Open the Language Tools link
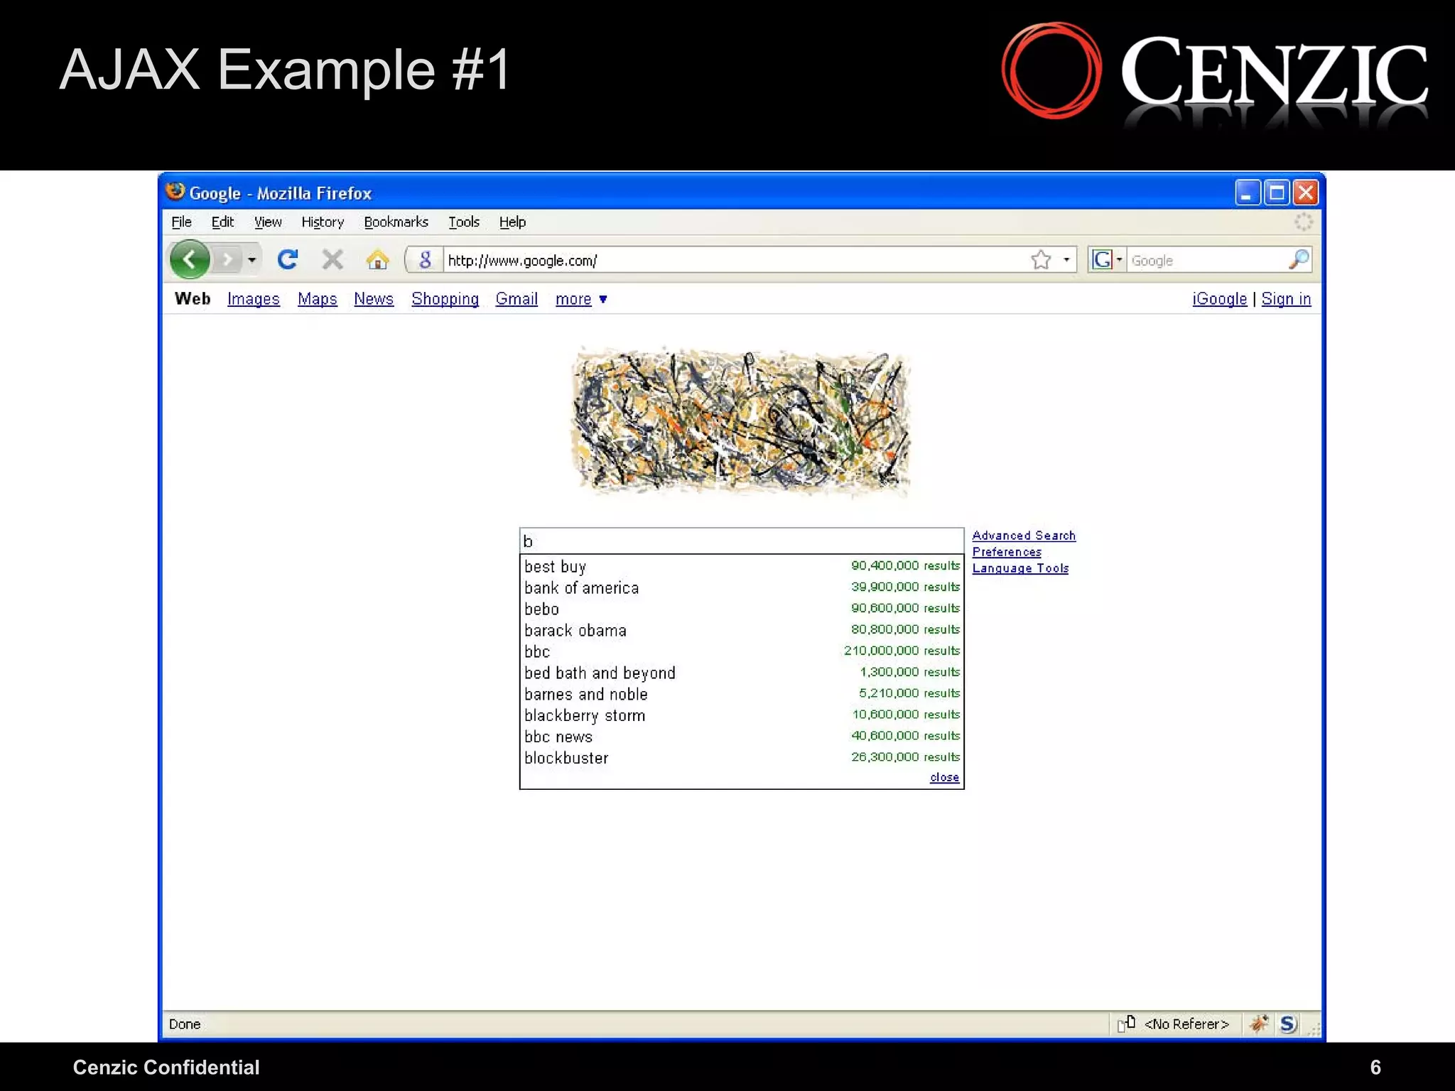Image resolution: width=1455 pixels, height=1091 pixels. click(1020, 568)
